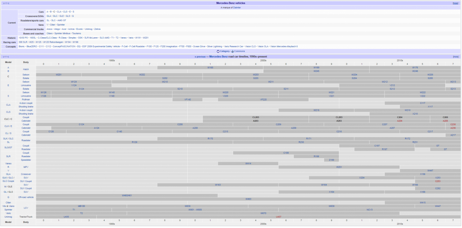The image size is (462, 228).
Task: Open the Actros truck link
Action: coord(71,29)
